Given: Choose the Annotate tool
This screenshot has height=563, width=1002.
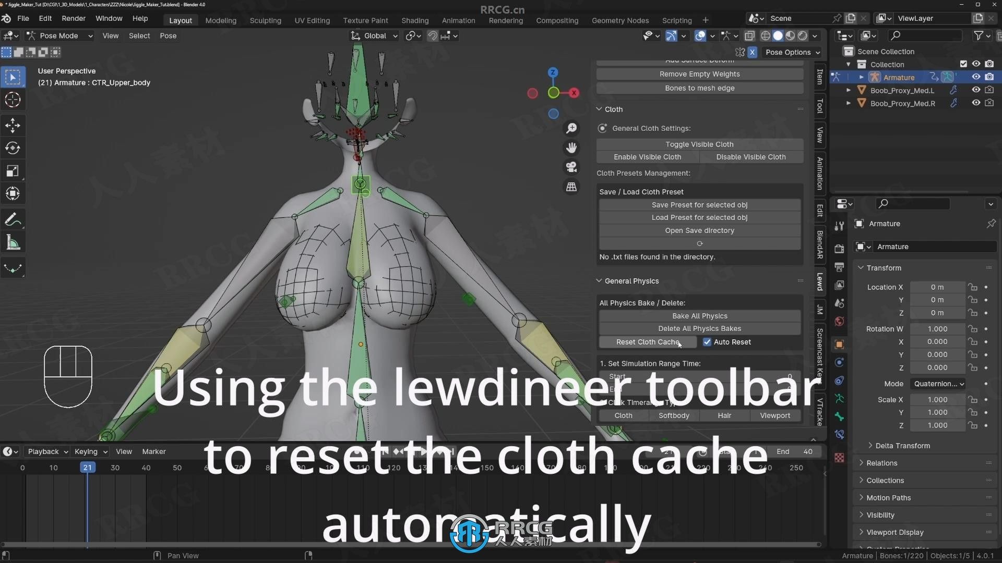Looking at the screenshot, I should 13,220.
